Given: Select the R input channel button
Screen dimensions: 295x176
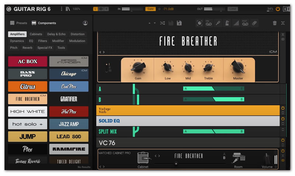Looking at the screenshot, I should [107, 9].
